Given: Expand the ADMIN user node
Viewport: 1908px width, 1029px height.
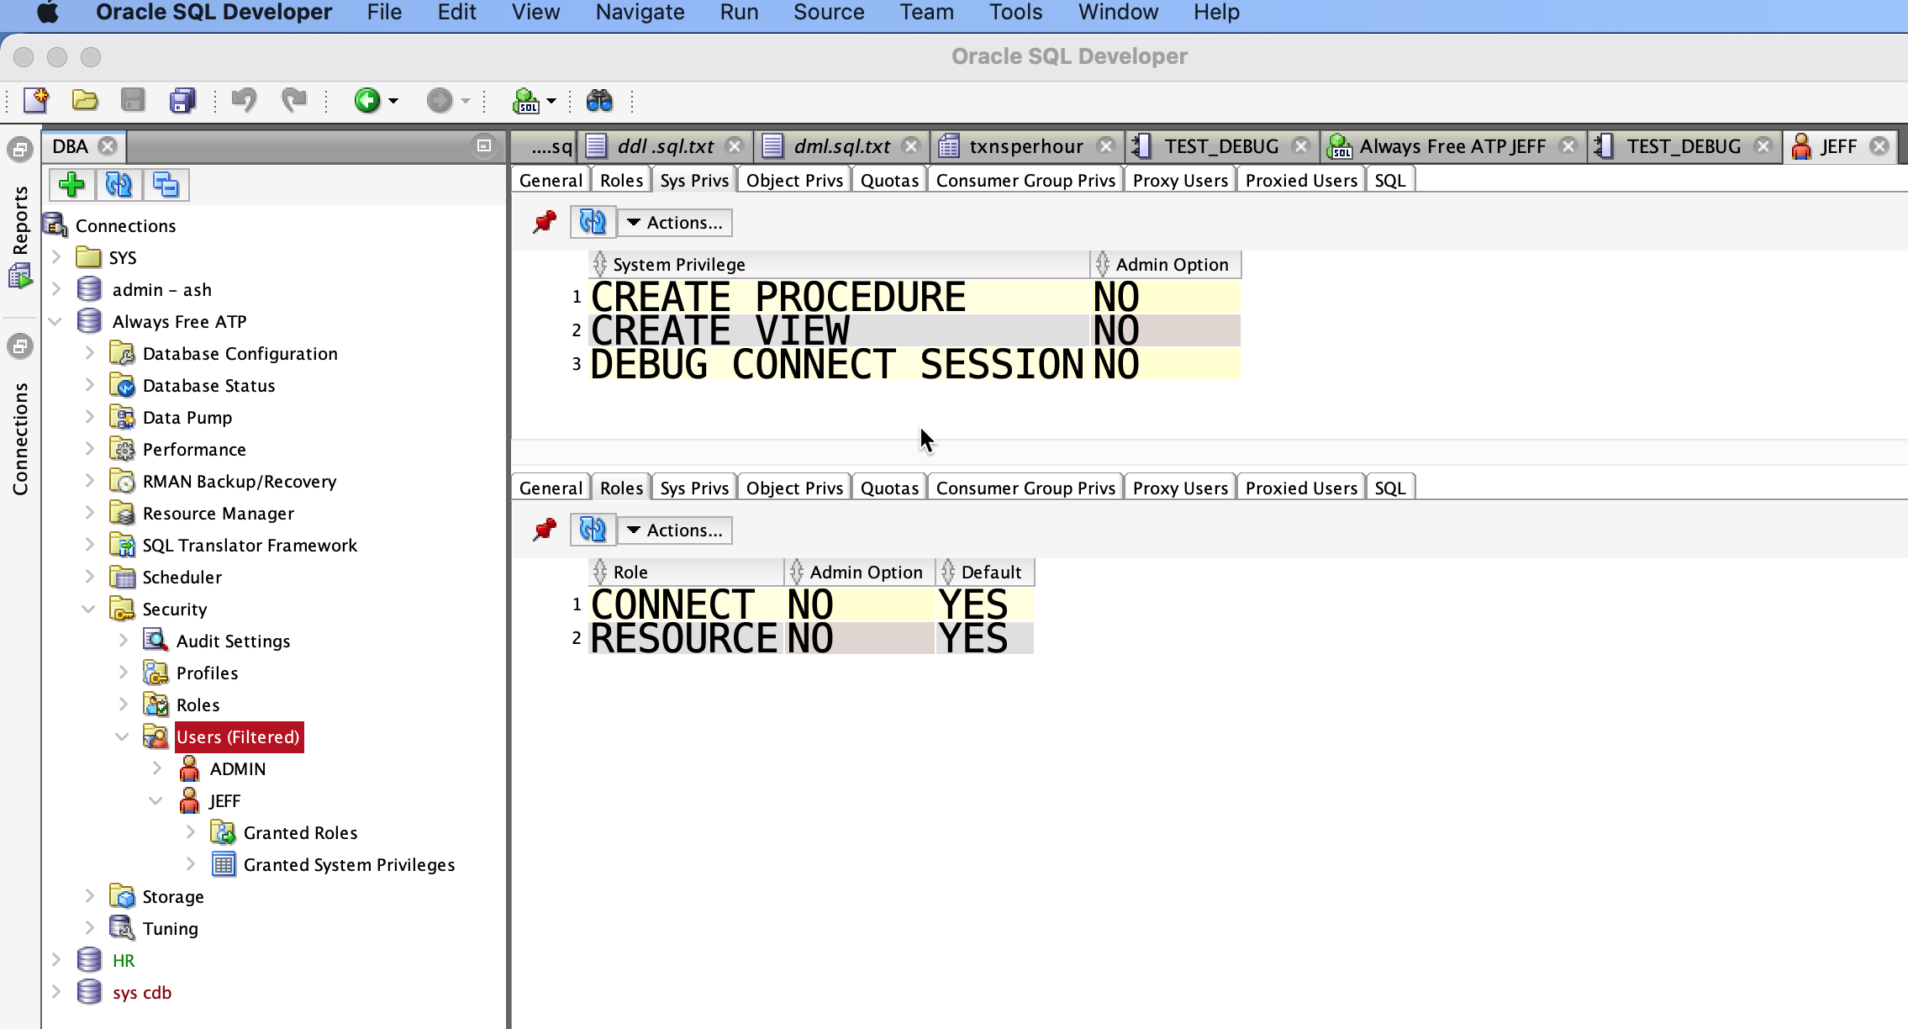Looking at the screenshot, I should 156,769.
